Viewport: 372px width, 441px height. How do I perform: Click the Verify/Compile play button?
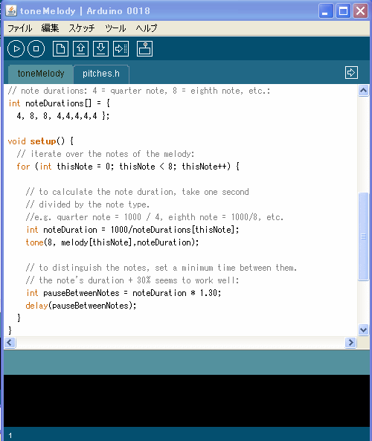[x=16, y=48]
